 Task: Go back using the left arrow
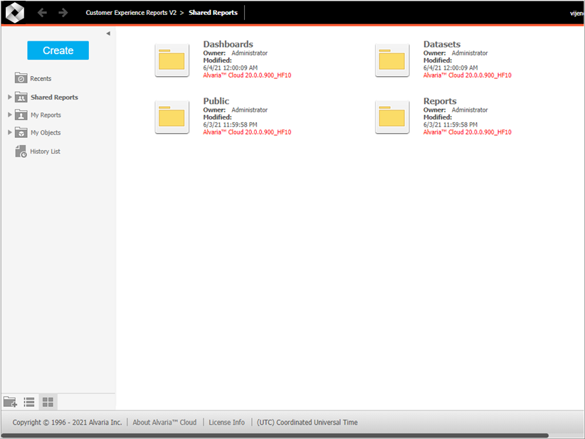(43, 13)
